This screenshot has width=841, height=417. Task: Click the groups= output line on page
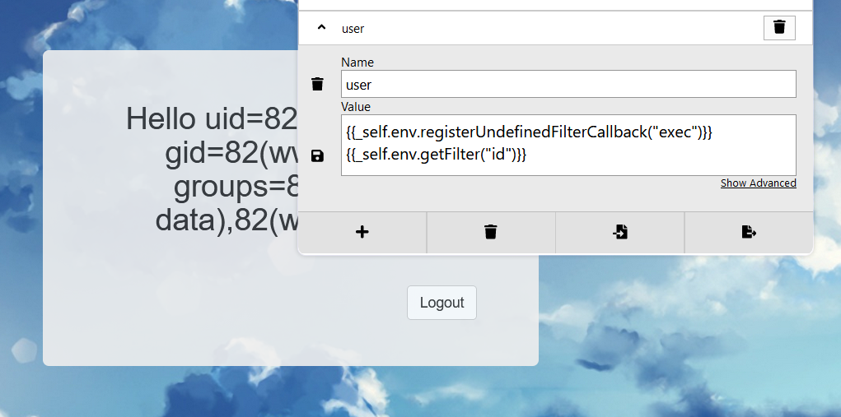click(236, 187)
